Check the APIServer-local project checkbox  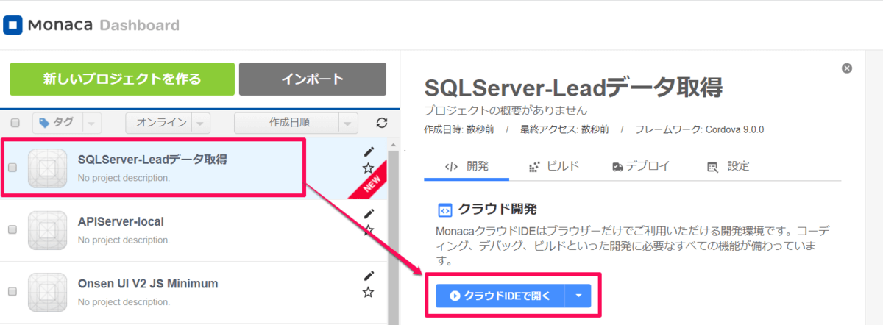click(x=13, y=229)
